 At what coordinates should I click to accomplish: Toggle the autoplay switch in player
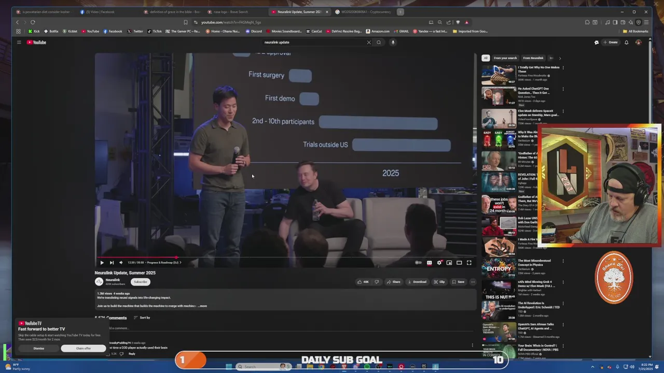(x=418, y=263)
